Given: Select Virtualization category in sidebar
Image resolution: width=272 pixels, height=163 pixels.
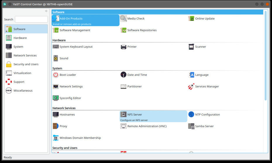Looking at the screenshot, I should point(26,73).
